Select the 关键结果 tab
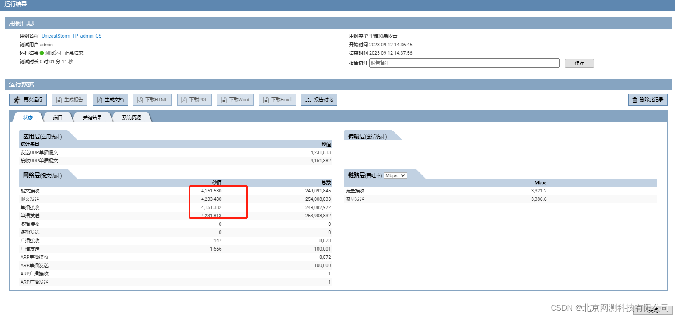The height and width of the screenshot is (316, 675). (92, 117)
